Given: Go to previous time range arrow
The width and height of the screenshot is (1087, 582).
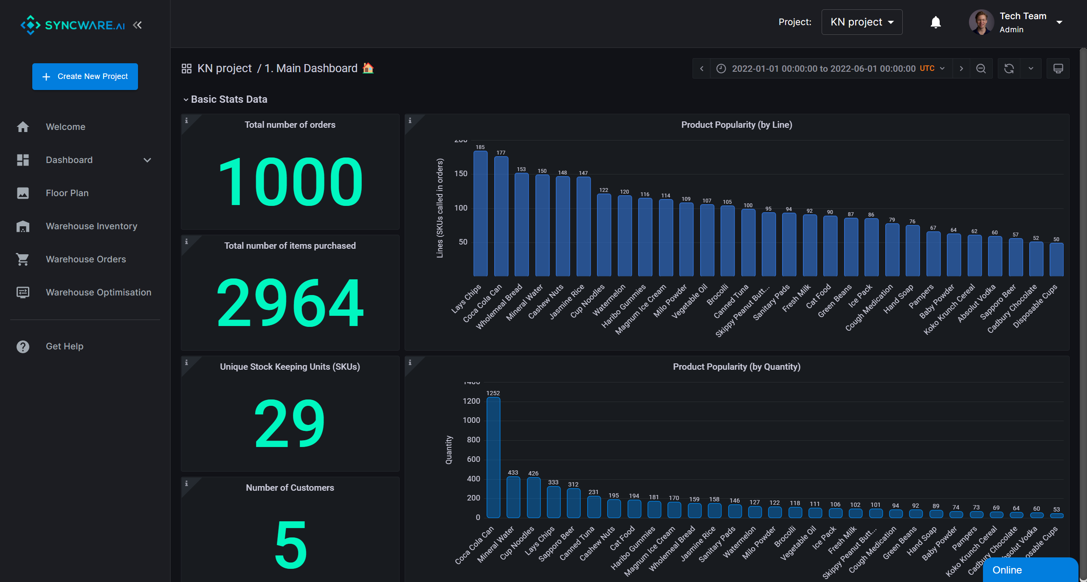Looking at the screenshot, I should (702, 69).
